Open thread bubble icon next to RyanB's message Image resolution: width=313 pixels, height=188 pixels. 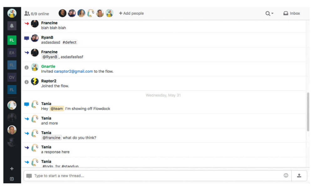(27, 38)
